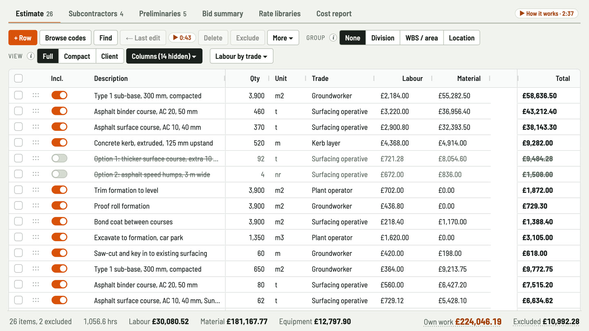
Task: Play the 0:43 tutorial clip
Action: (182, 38)
